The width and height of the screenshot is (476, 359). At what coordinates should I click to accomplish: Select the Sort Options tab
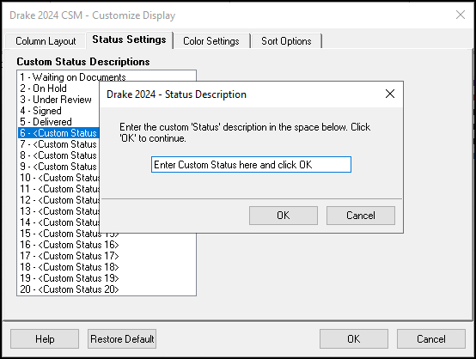click(x=286, y=41)
